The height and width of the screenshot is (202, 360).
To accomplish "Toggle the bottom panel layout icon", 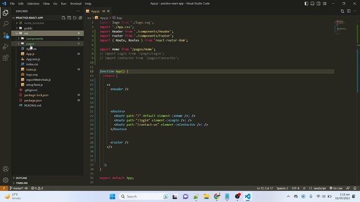I will [312, 3].
